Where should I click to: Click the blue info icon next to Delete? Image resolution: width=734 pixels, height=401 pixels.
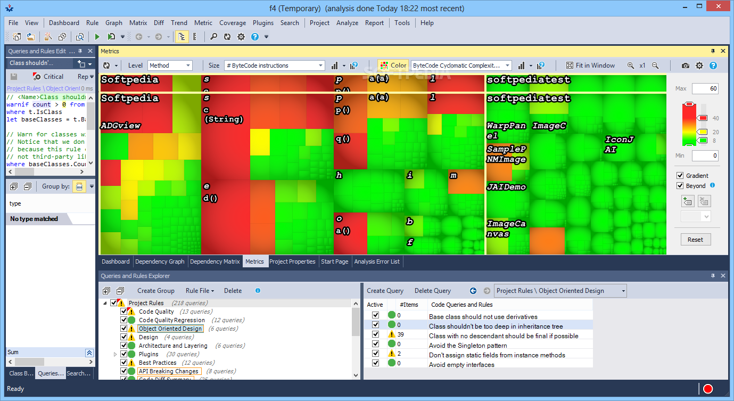point(258,291)
